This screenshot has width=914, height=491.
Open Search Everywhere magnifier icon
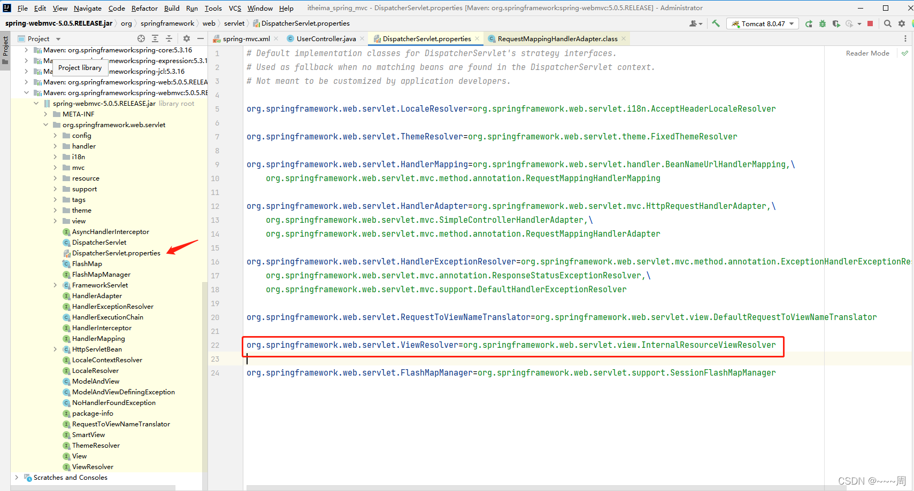[x=888, y=24]
